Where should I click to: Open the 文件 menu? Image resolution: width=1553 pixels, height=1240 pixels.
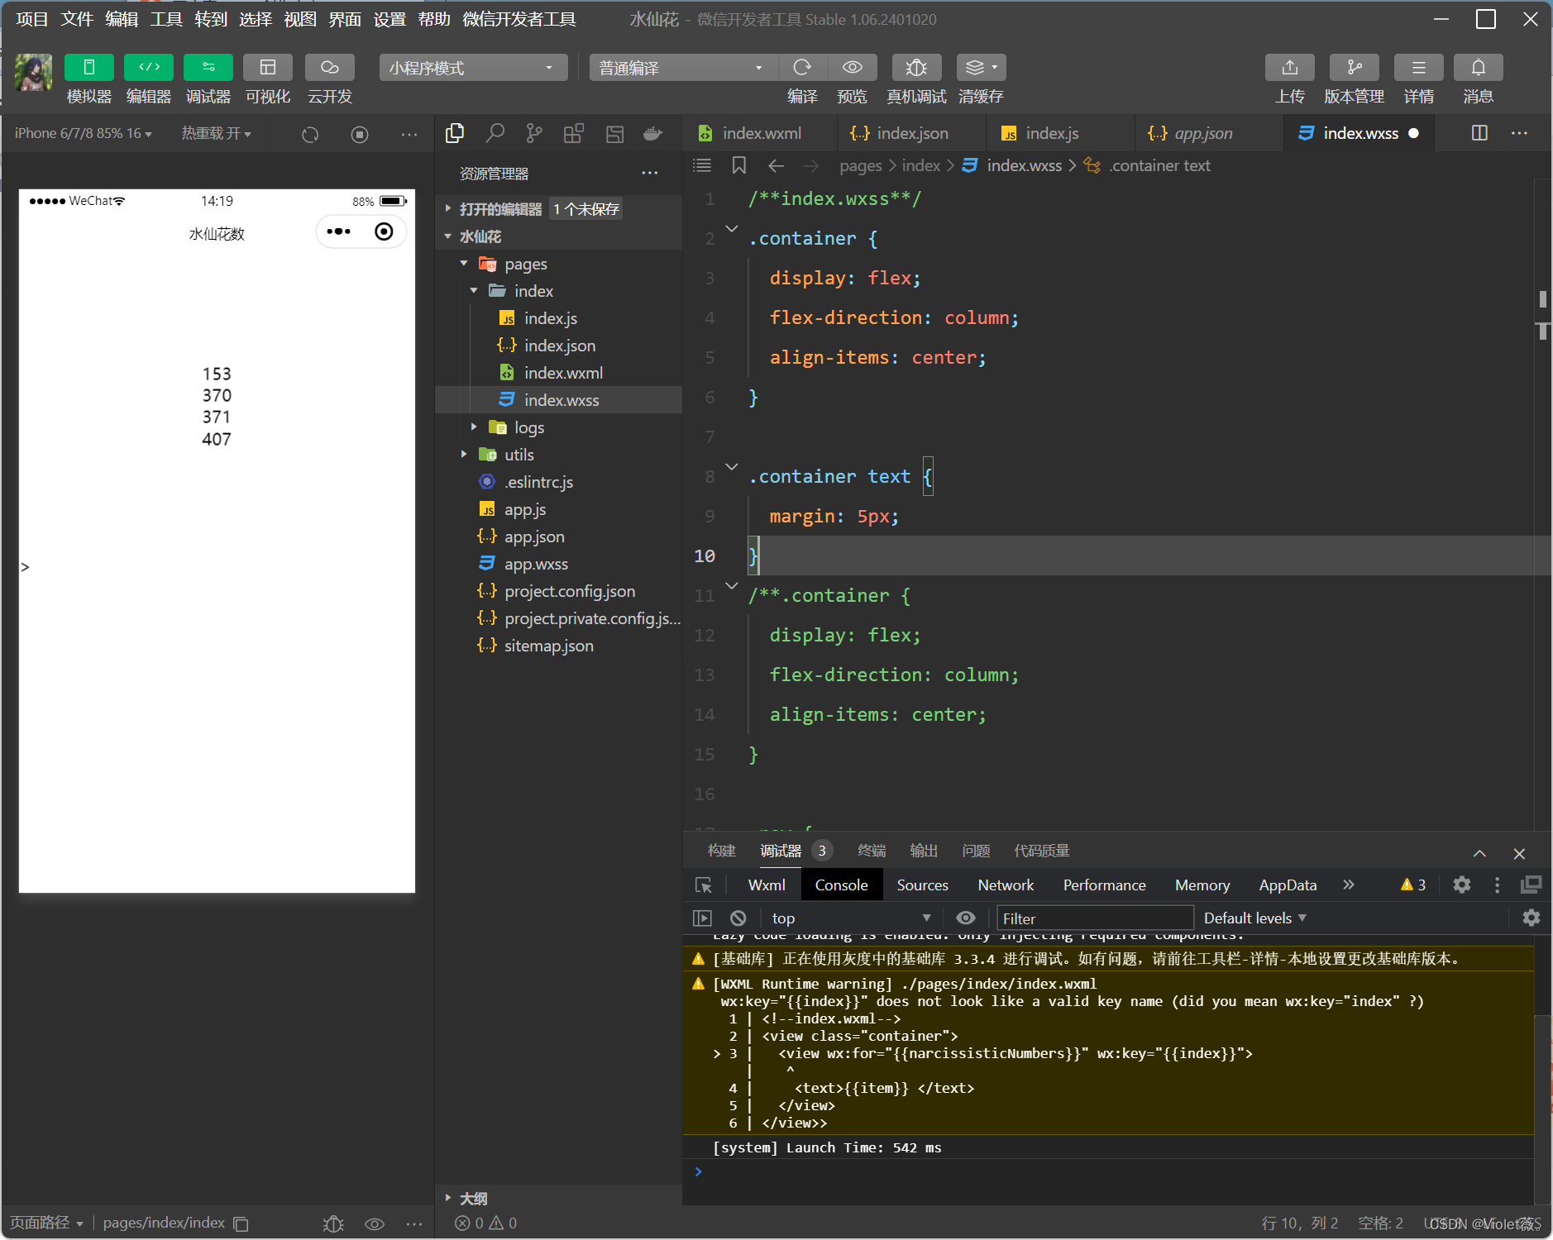77,19
